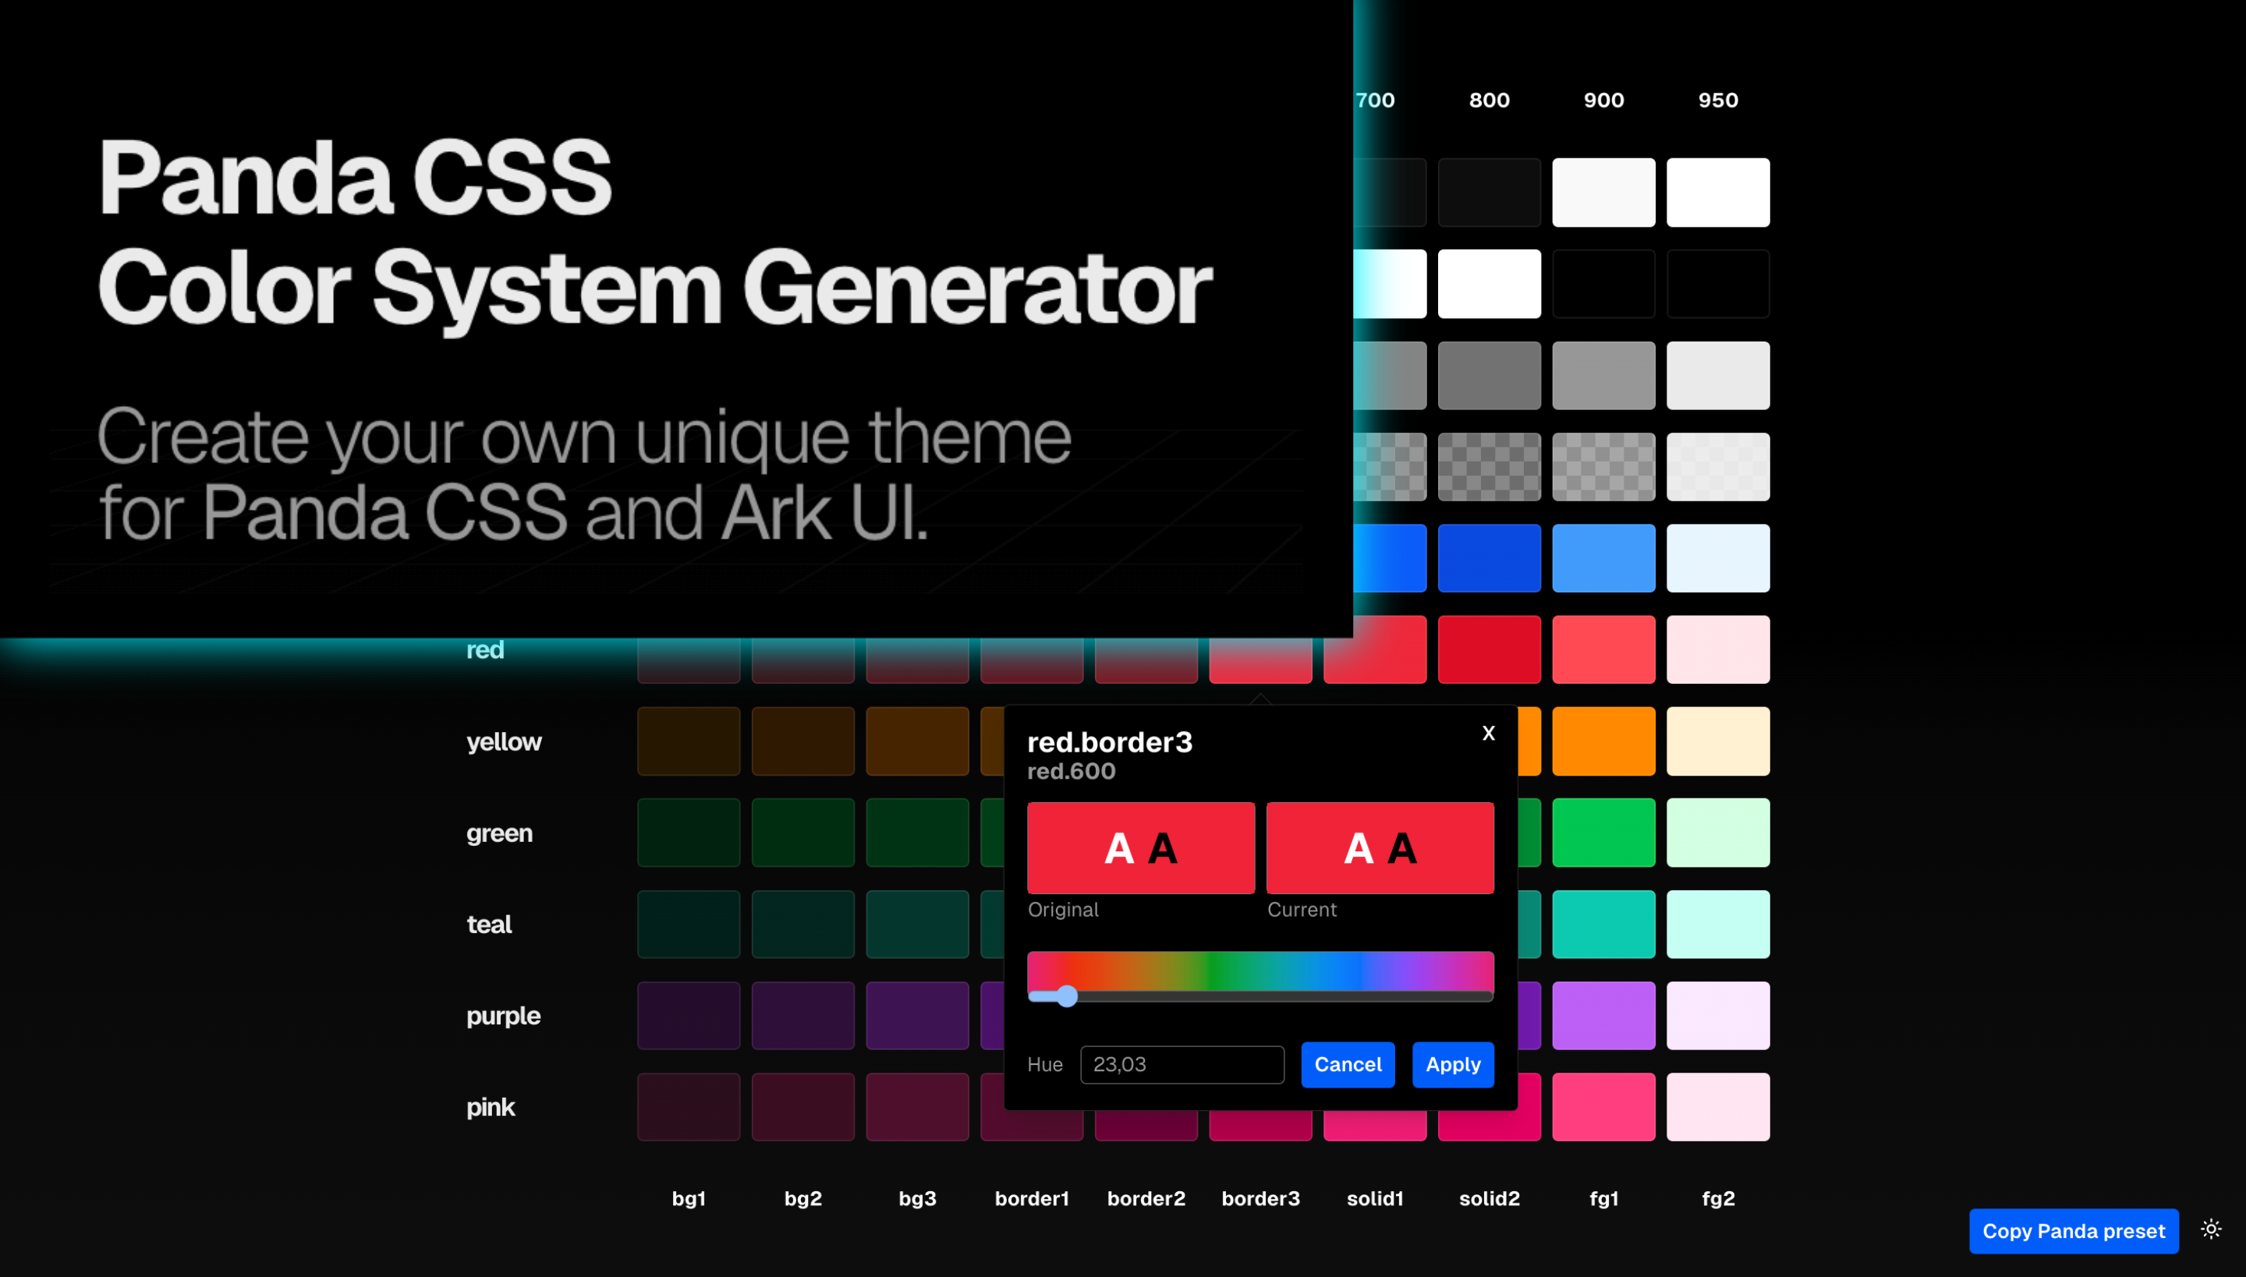Click the teal row label

click(489, 925)
